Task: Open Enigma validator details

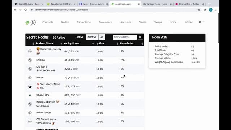Action: point(40,60)
